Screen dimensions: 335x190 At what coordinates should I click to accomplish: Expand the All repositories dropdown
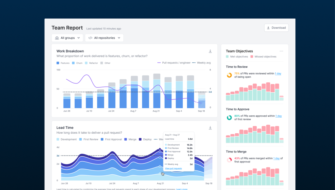tap(104, 38)
